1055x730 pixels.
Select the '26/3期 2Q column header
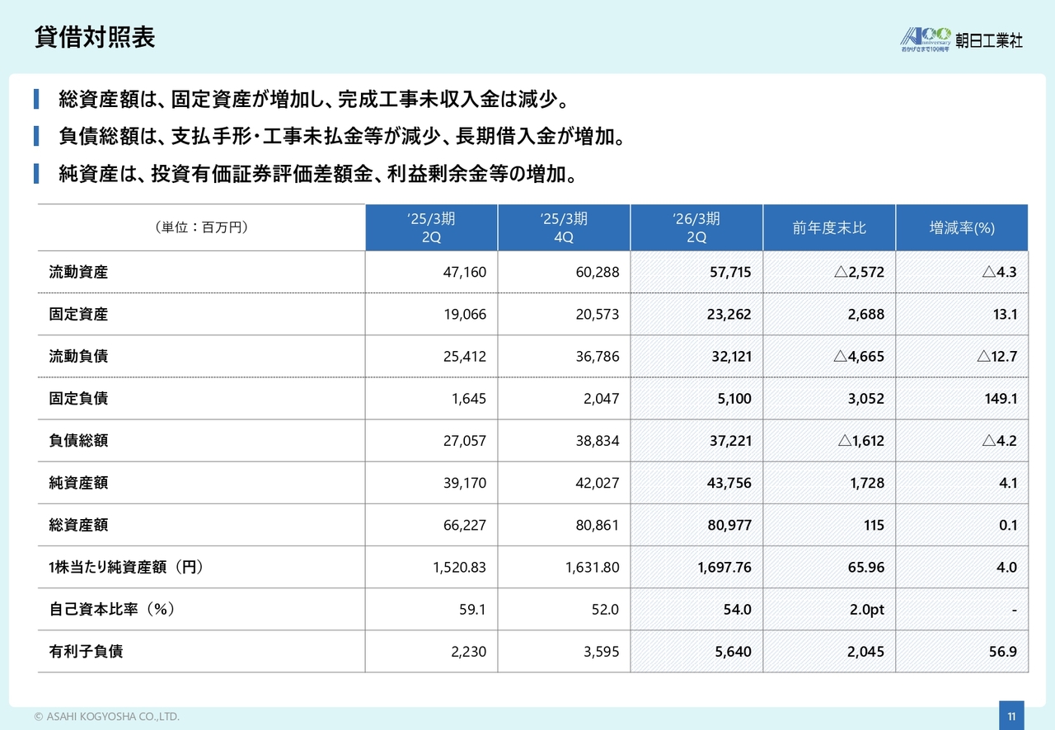tap(696, 227)
